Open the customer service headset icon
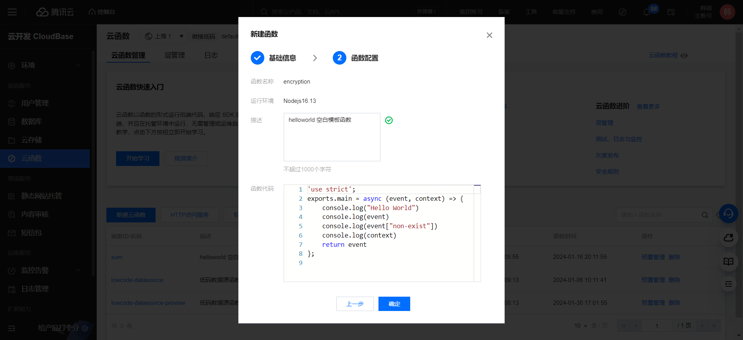Screen dimensions: 743x340 (x=729, y=214)
